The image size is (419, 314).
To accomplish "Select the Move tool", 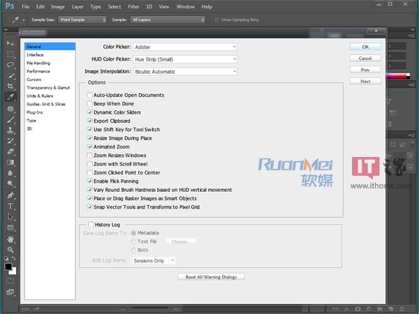I will click(x=10, y=43).
